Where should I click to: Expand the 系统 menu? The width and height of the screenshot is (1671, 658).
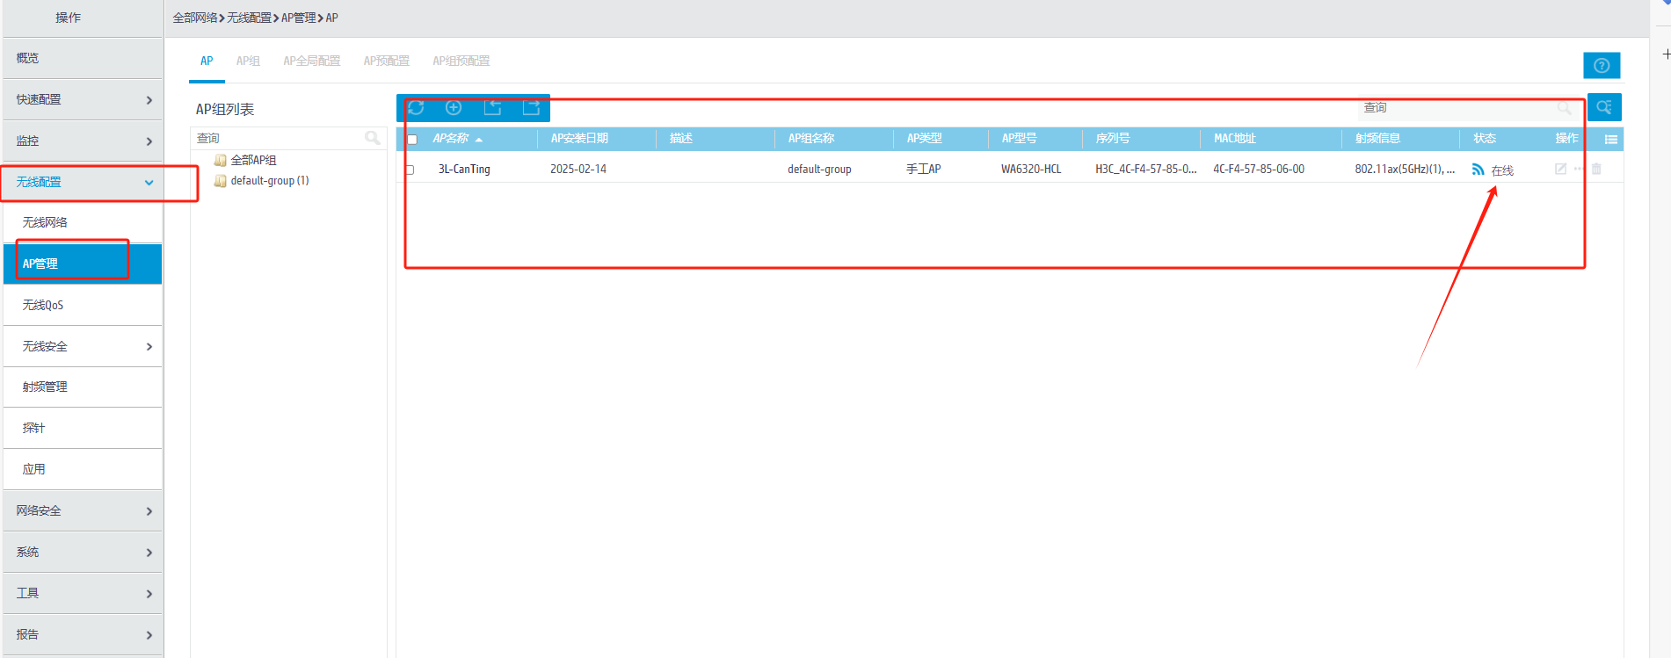(83, 552)
